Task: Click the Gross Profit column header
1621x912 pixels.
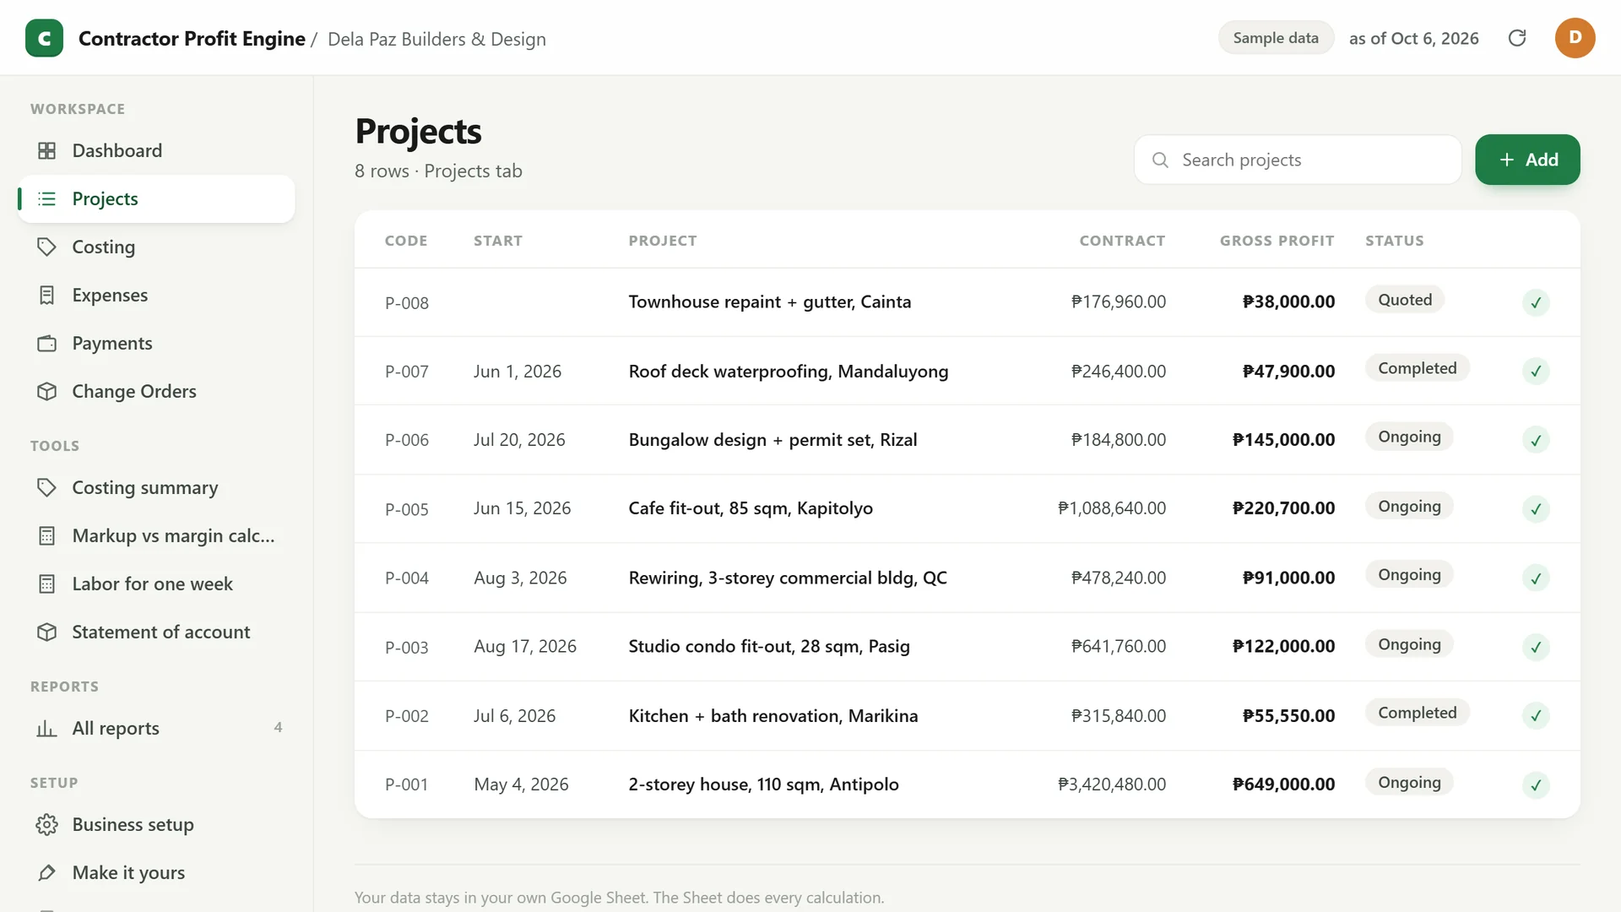Action: tap(1277, 241)
